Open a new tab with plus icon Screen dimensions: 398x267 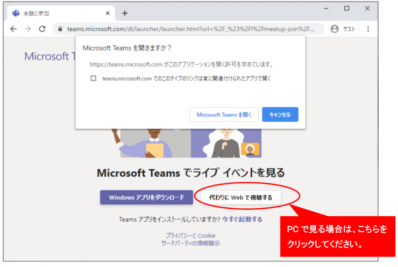[125, 13]
